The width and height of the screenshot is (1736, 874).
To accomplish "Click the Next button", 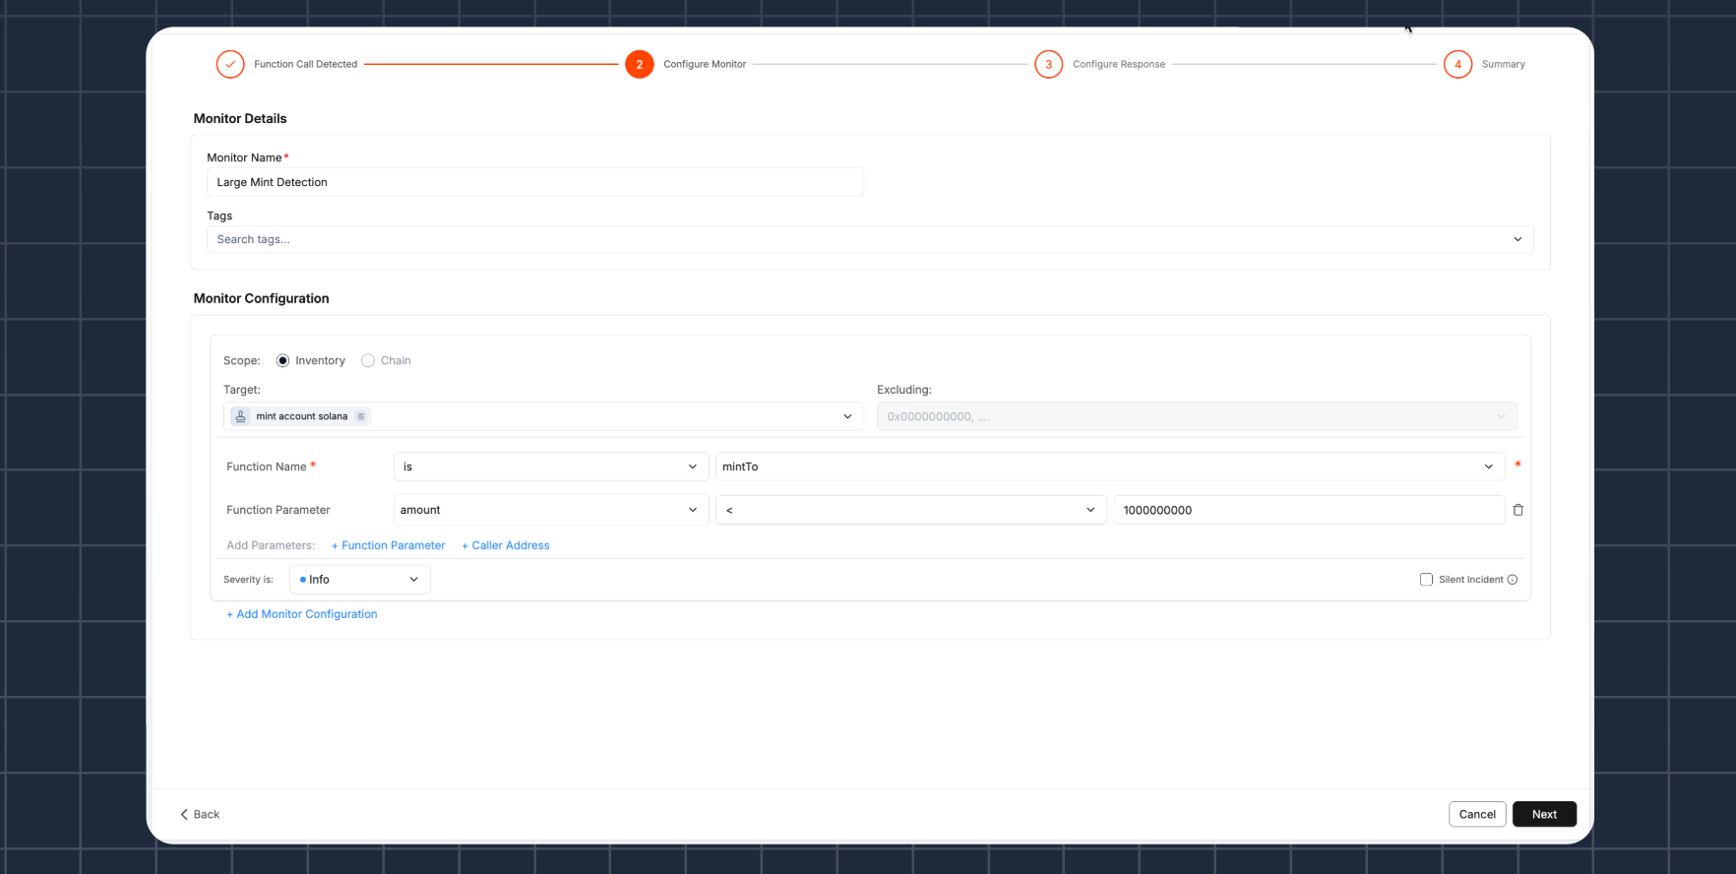I will [1543, 814].
